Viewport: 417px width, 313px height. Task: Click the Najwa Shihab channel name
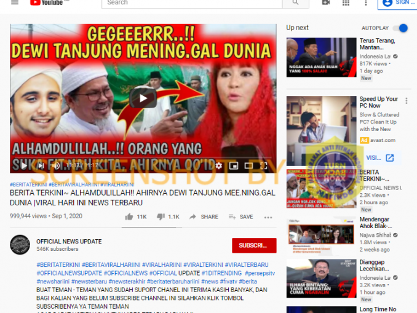pos(375,235)
